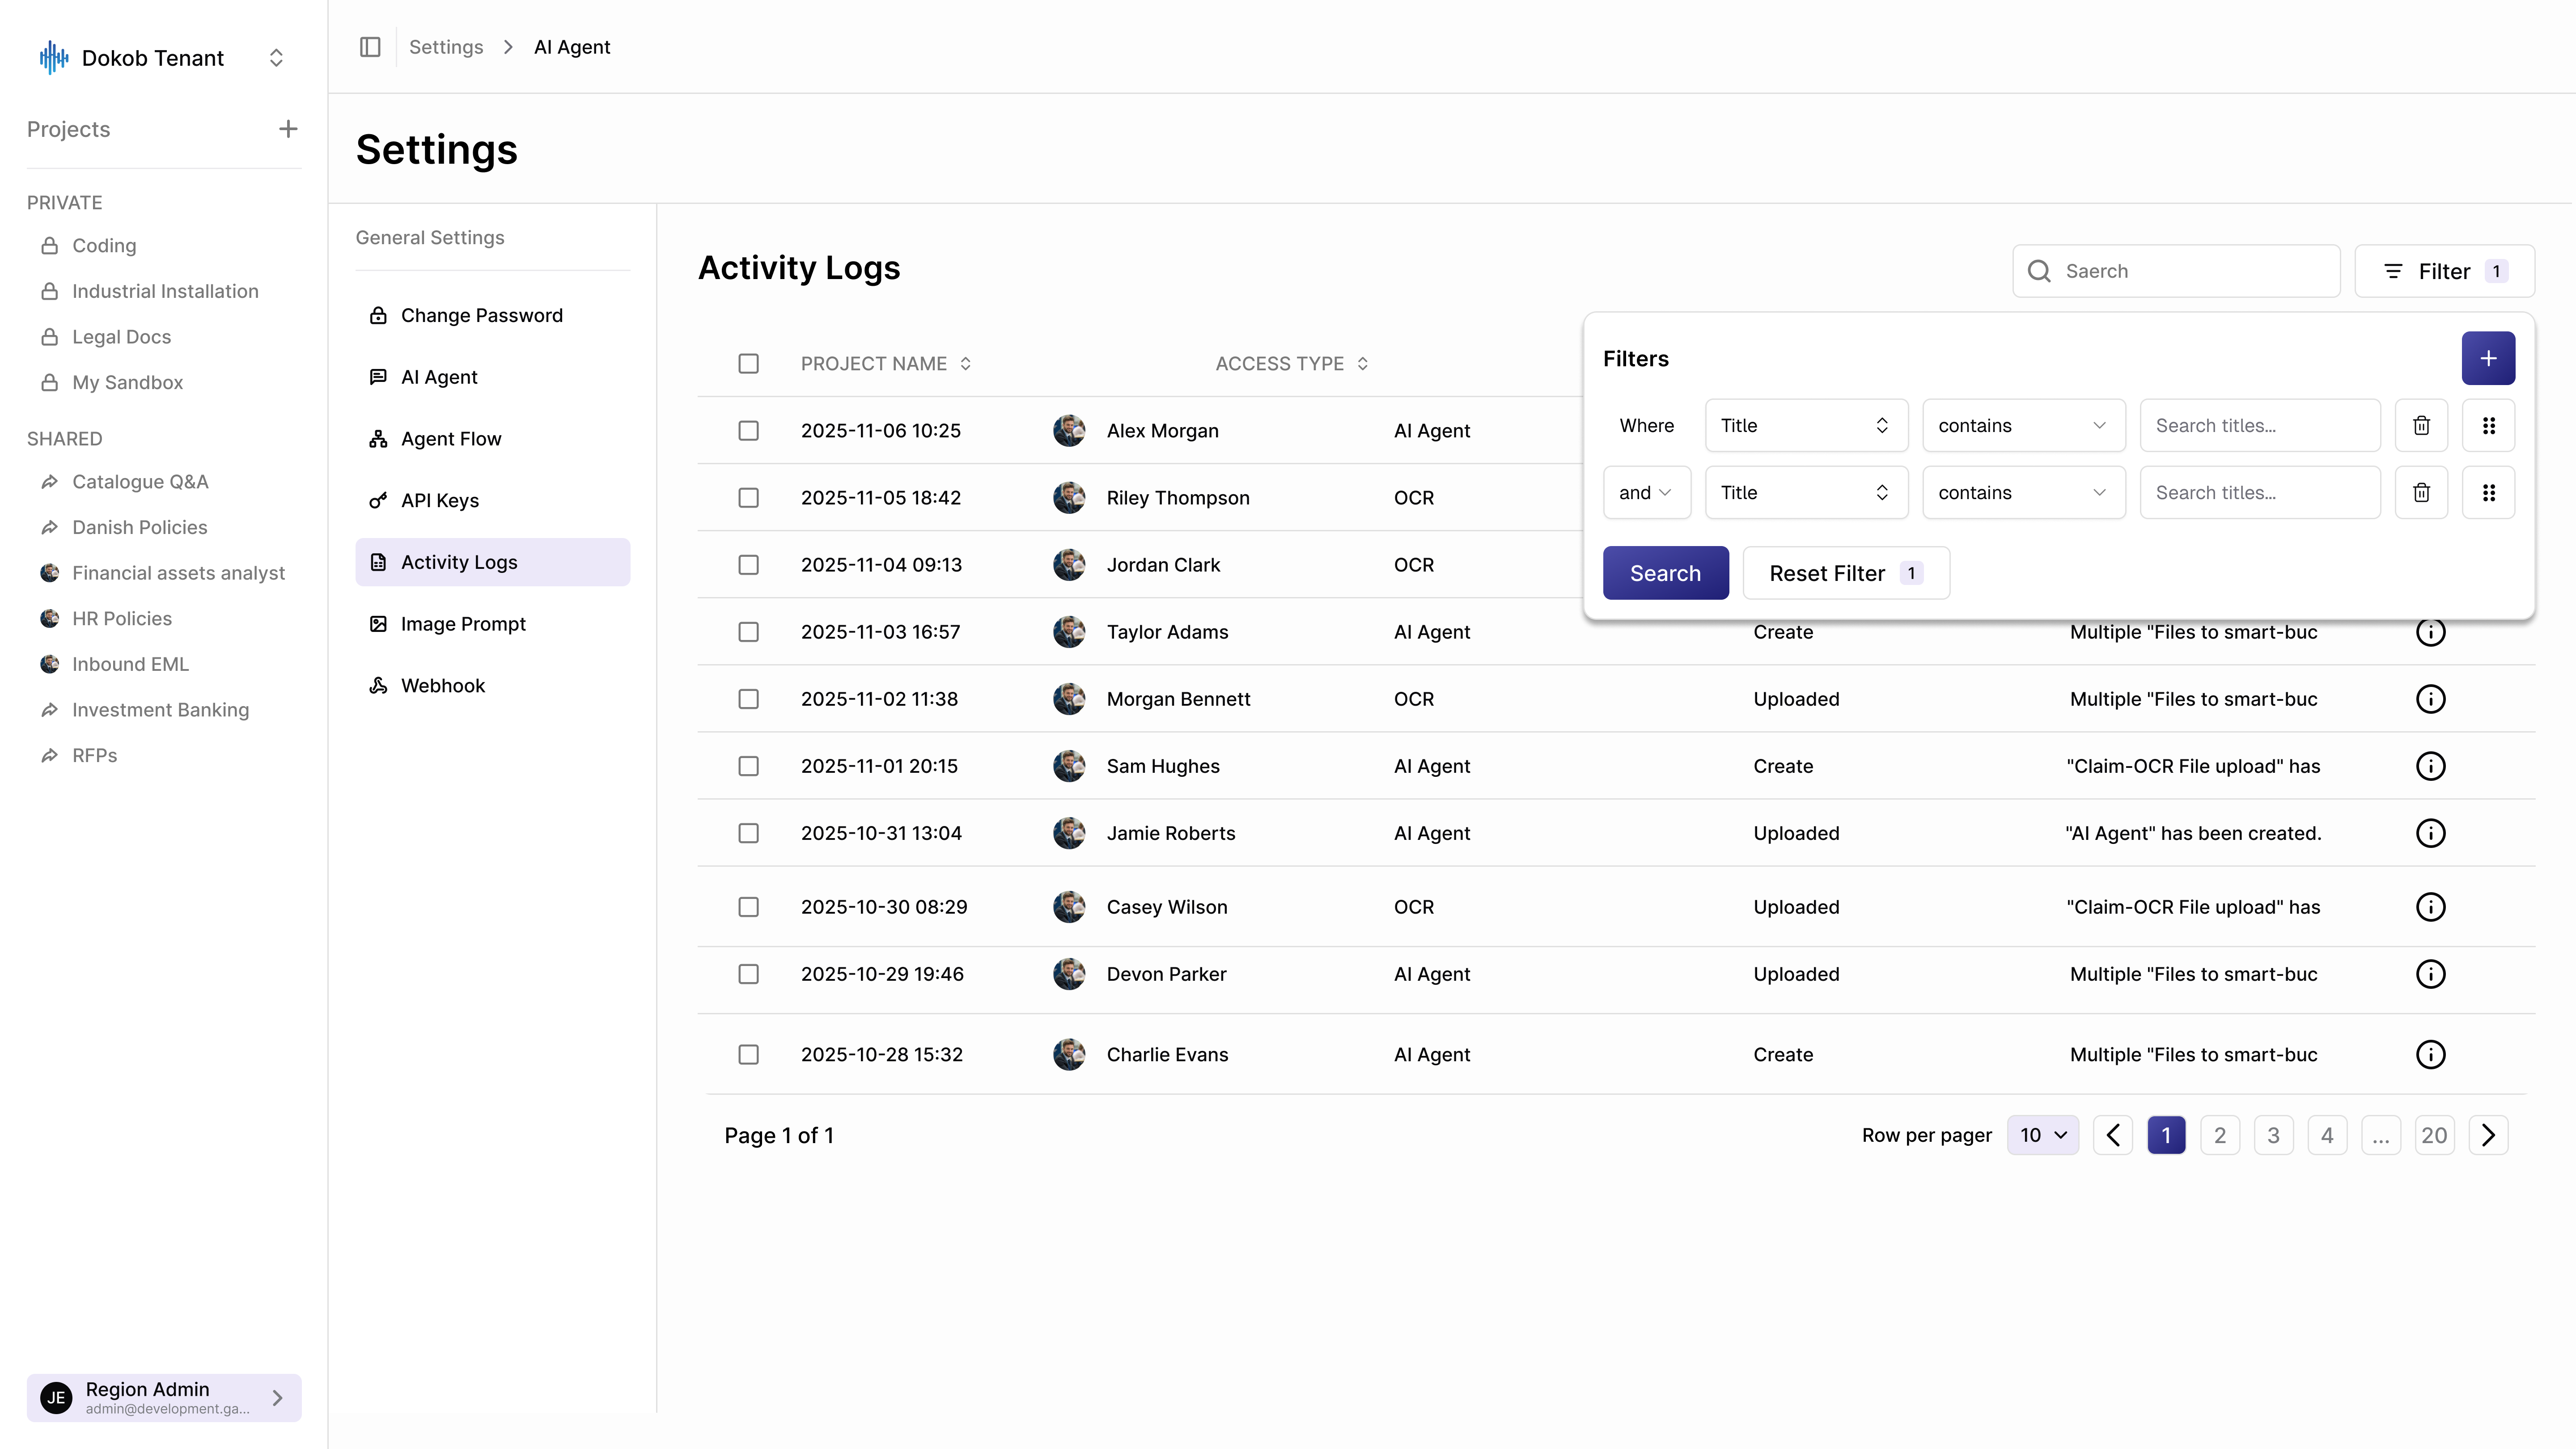Check the 2025-11-06 10:25 row

pyautogui.click(x=748, y=431)
